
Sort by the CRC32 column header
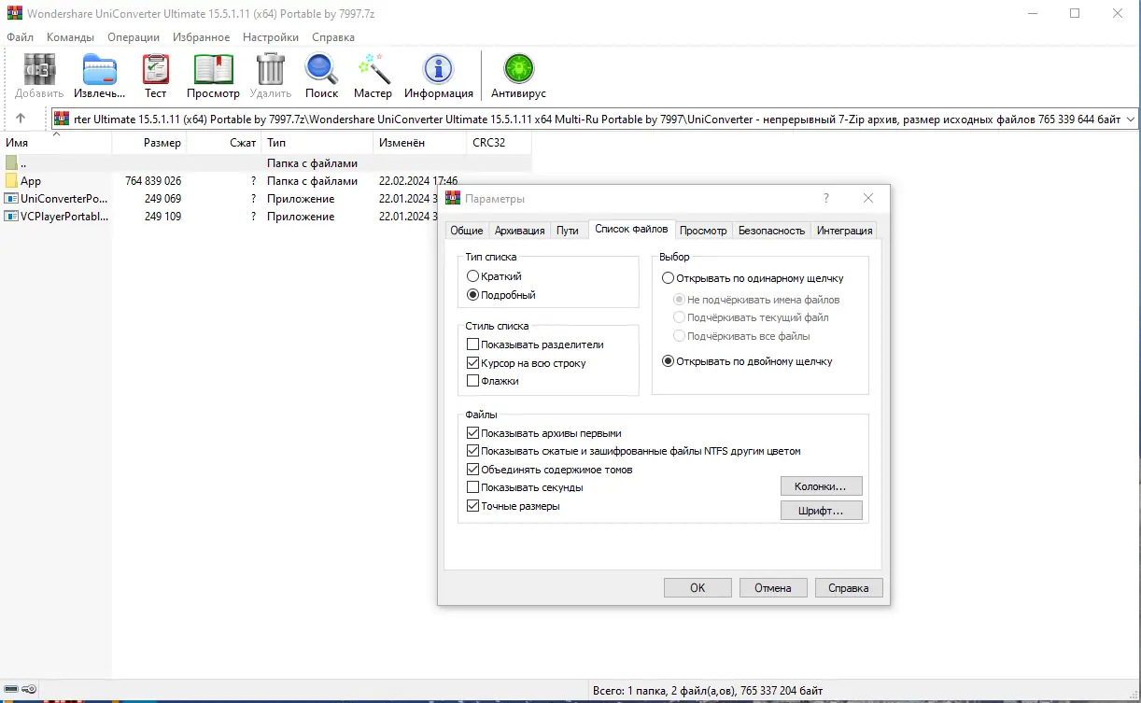pos(500,143)
